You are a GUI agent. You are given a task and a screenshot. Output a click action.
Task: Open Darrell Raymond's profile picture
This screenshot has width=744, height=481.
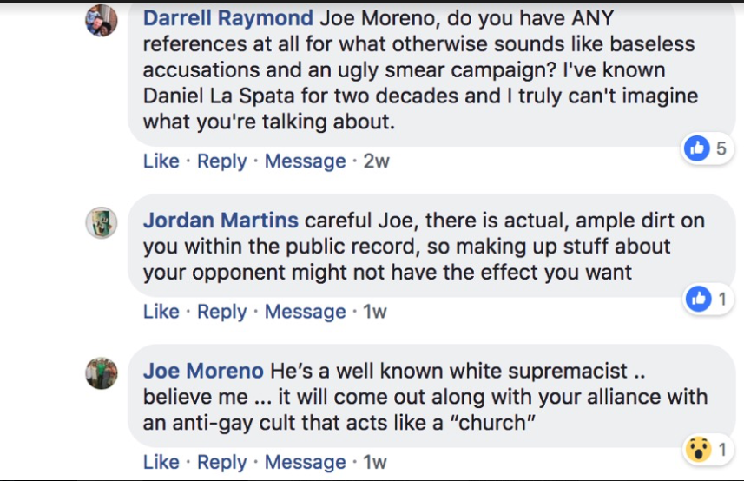[102, 20]
